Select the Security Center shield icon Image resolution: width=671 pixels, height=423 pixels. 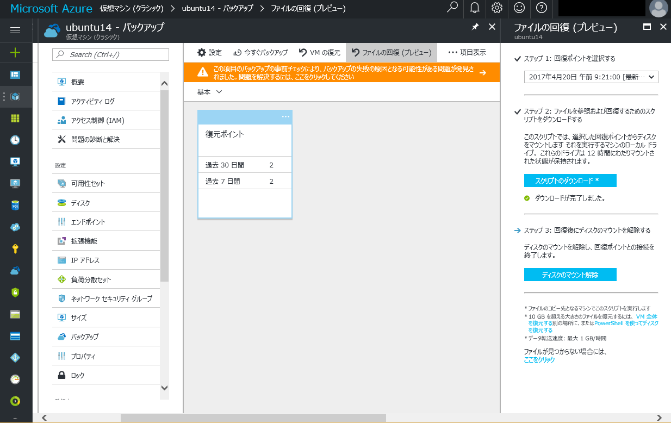tap(15, 292)
